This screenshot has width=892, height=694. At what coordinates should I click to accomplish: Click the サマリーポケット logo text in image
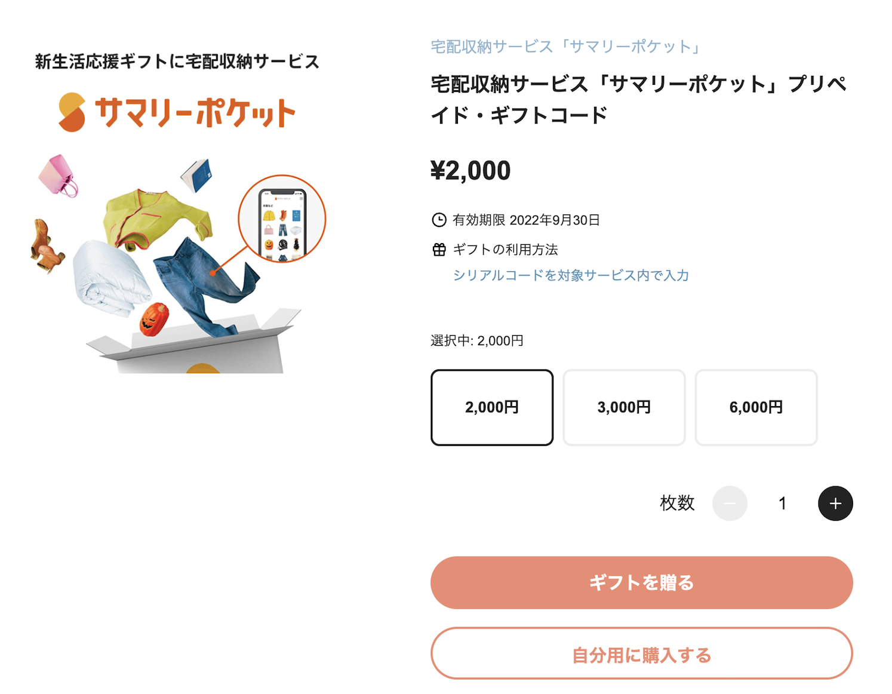195,112
